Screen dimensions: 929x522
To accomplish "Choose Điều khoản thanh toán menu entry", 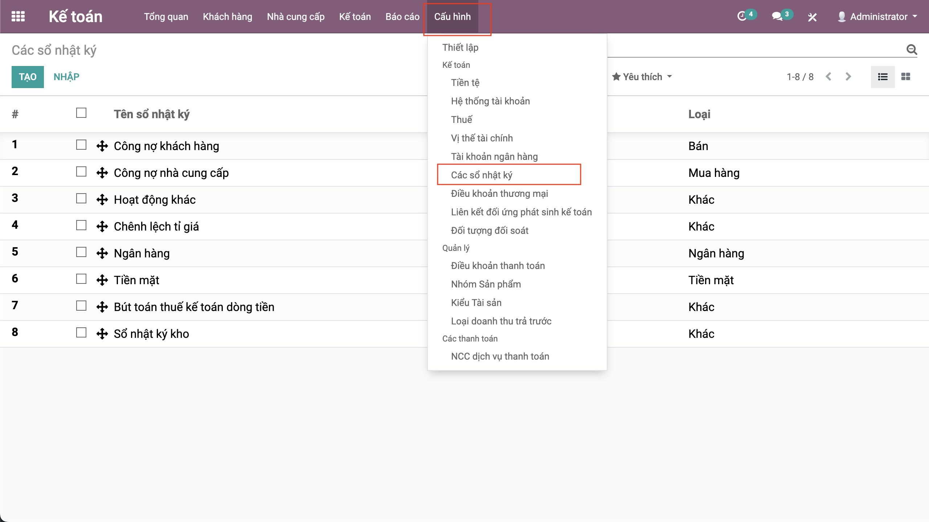I will coord(498,266).
